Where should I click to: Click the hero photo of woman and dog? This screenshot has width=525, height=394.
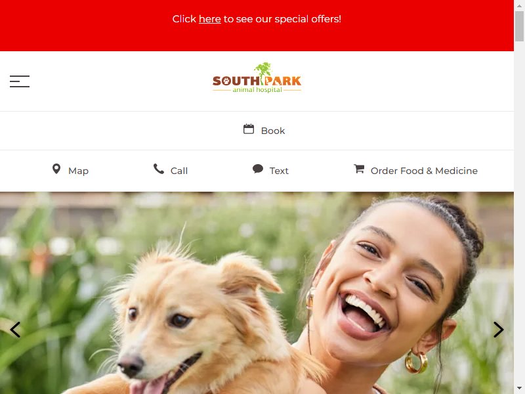(x=257, y=293)
